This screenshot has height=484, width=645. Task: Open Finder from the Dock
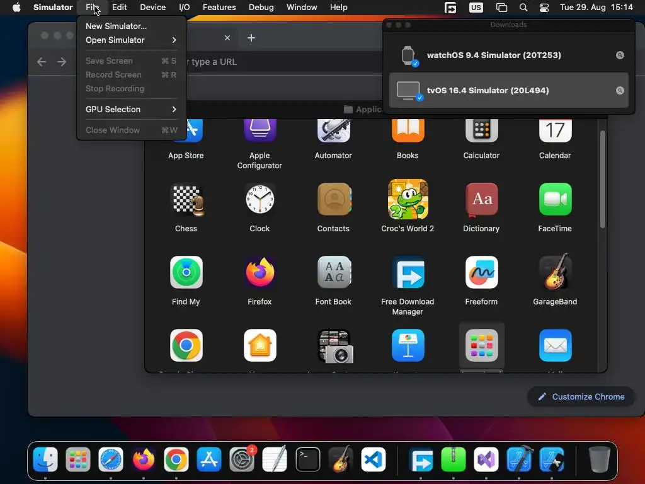pos(45,459)
